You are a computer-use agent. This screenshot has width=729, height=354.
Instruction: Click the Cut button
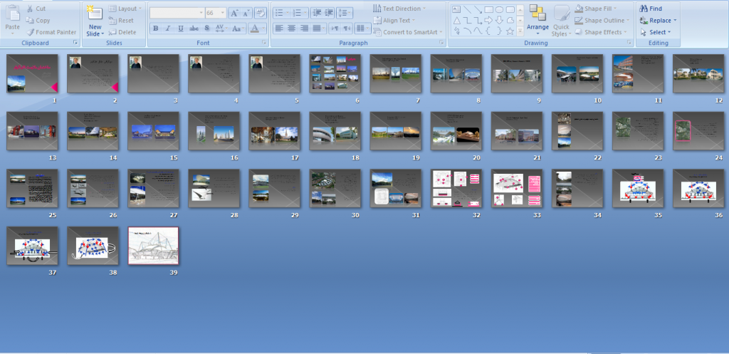pos(36,9)
